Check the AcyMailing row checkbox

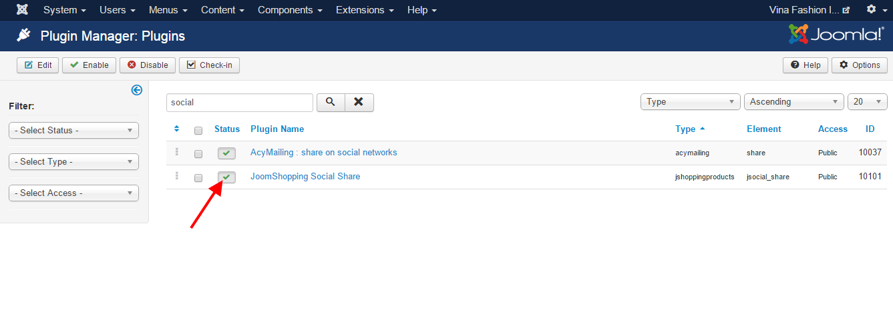click(x=198, y=154)
